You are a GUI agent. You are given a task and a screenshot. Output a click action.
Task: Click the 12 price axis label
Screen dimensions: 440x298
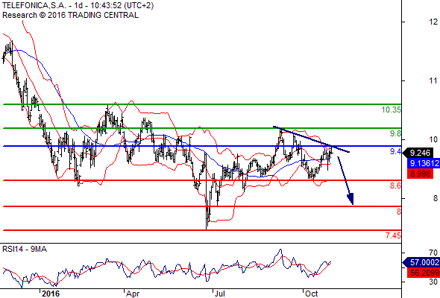click(433, 22)
